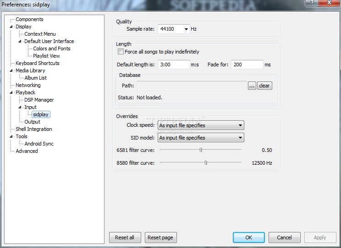Click the Database Path text field

click(192, 86)
